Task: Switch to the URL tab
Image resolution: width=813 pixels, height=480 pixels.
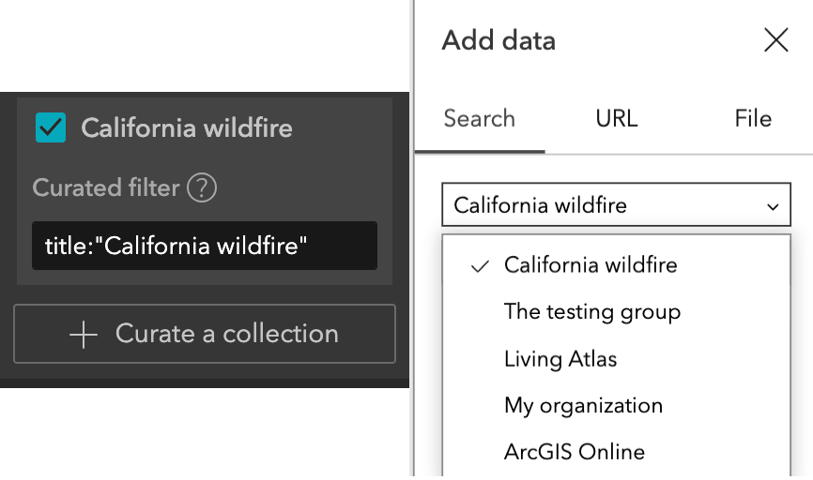Action: 616,119
